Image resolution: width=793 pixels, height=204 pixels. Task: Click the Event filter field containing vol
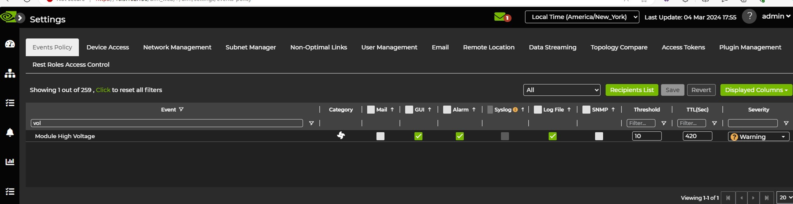(x=166, y=123)
